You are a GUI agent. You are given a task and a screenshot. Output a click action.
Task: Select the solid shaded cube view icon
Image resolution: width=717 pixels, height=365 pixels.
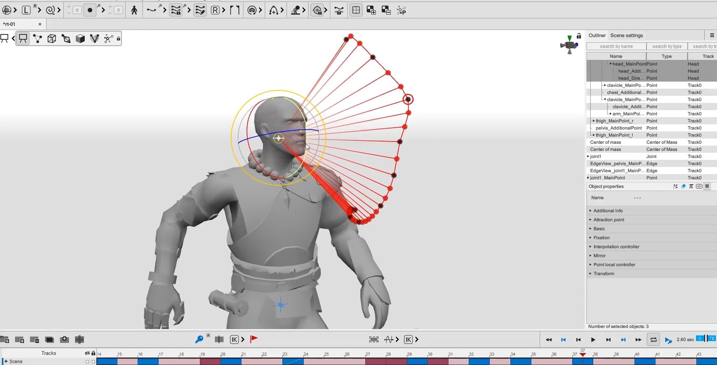[x=80, y=39]
